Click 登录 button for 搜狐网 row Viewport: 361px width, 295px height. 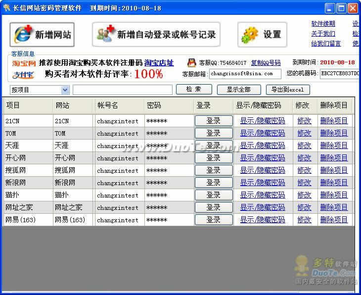[x=214, y=171]
